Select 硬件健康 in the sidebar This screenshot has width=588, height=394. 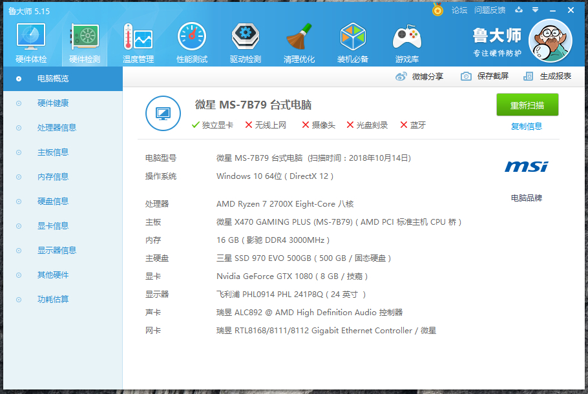[63, 103]
